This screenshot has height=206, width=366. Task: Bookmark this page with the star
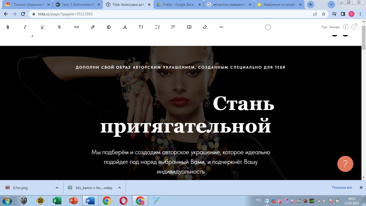(323, 14)
